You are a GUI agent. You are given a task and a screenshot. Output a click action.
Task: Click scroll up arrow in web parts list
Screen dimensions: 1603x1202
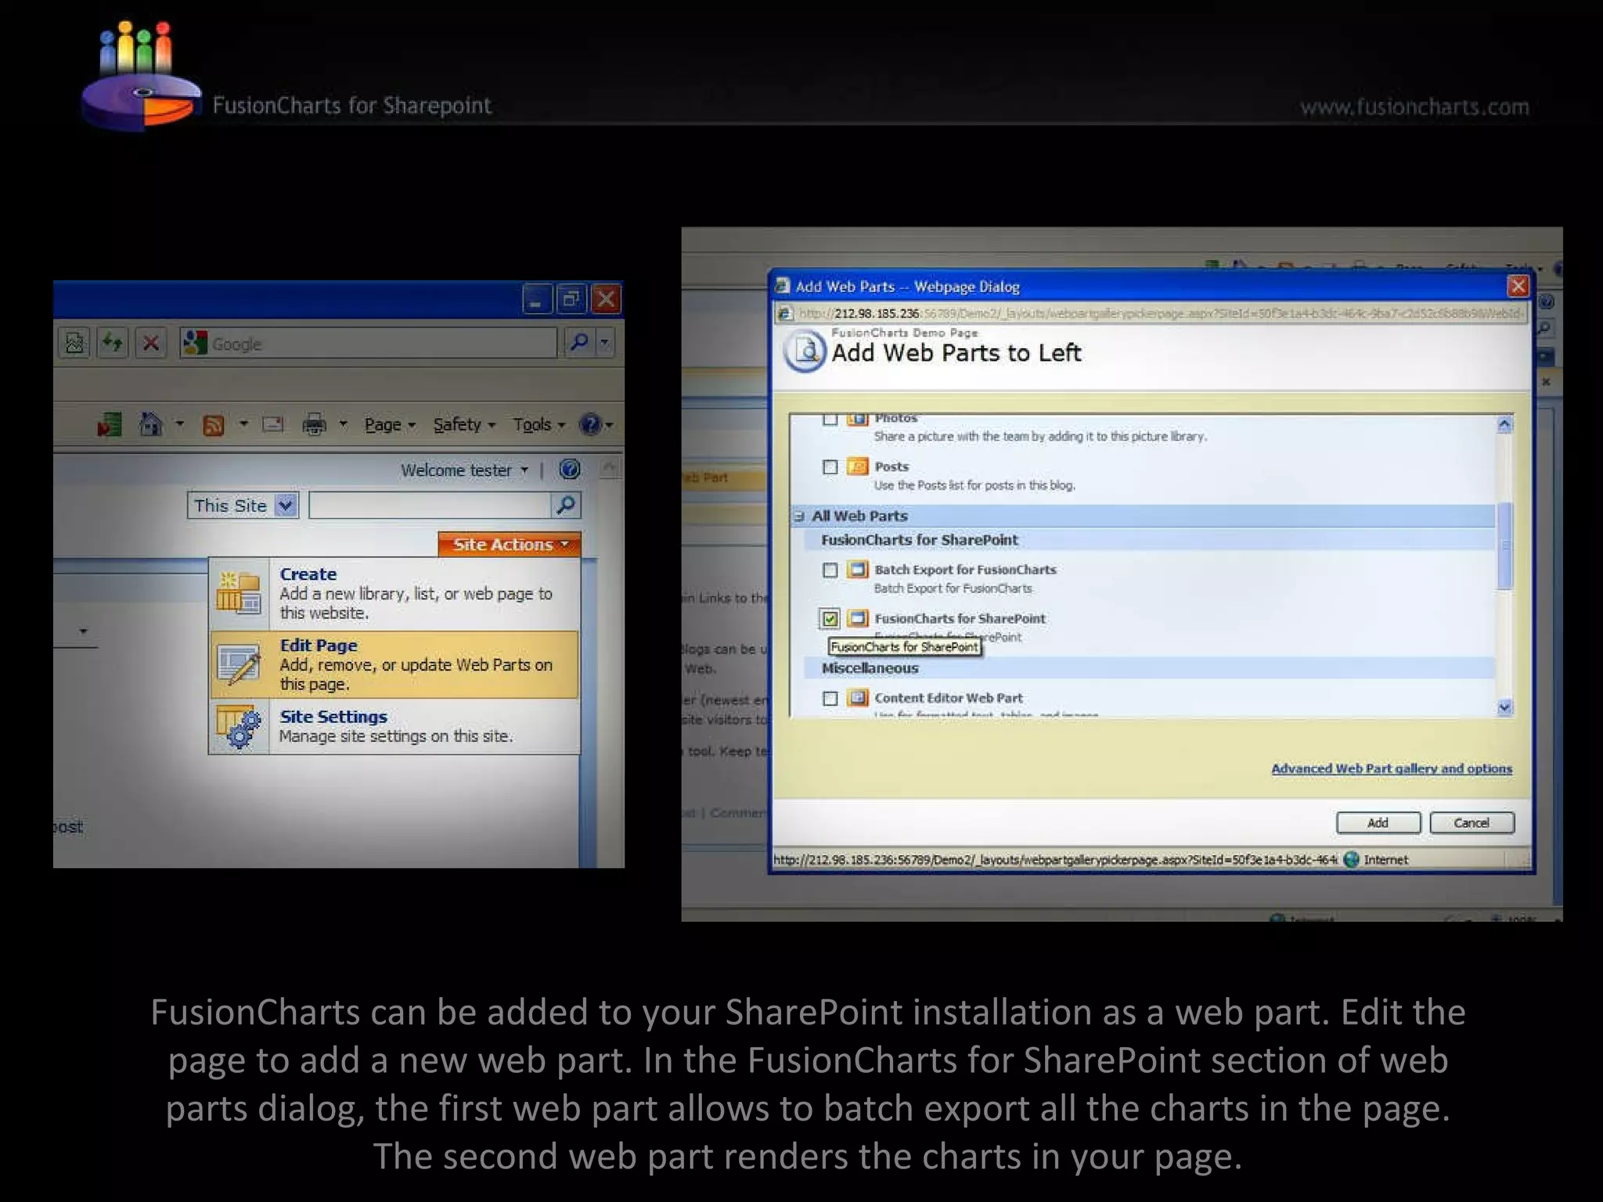pos(1504,425)
